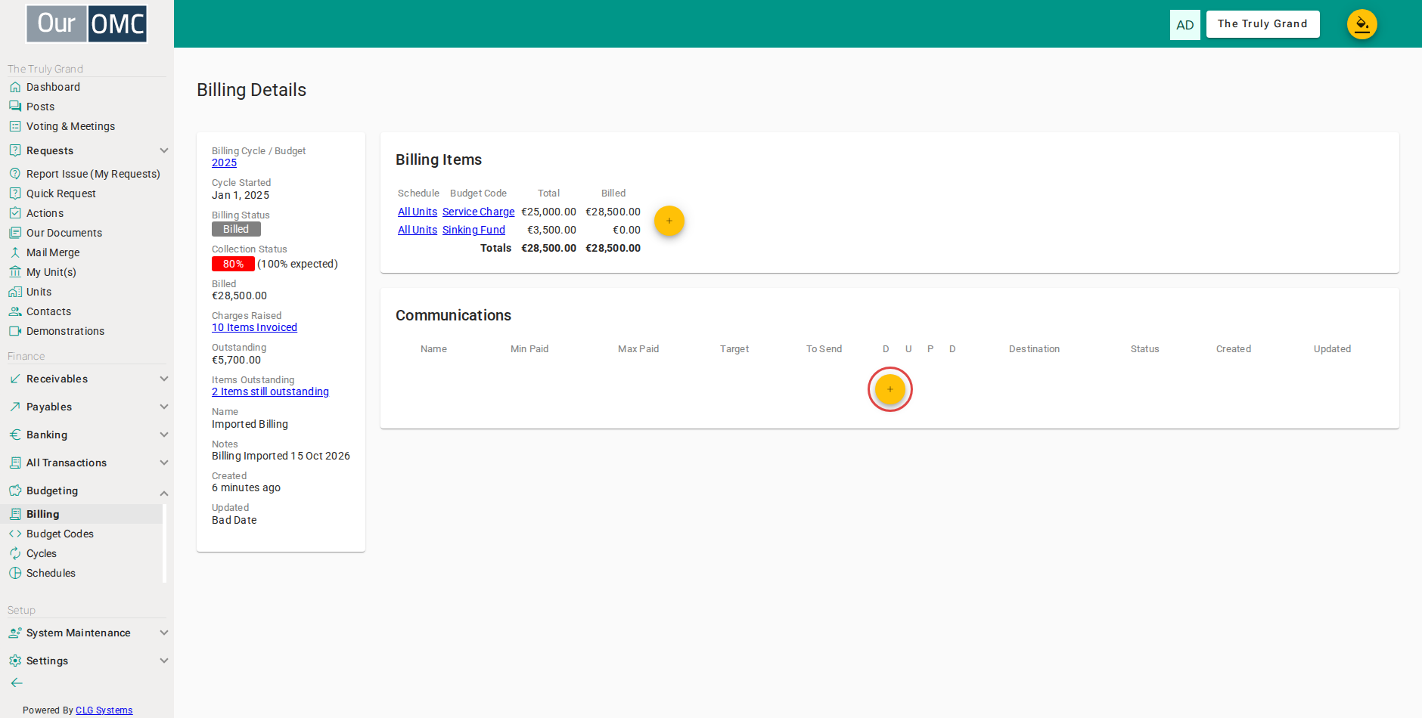Click the Actions checkmark icon

coord(15,213)
